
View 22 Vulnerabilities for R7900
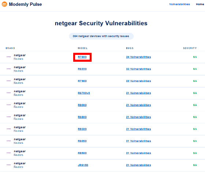coord(138,81)
